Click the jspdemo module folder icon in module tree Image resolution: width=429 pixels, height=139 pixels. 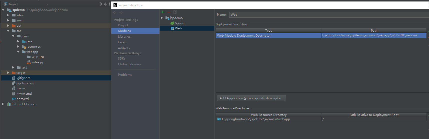click(167, 18)
